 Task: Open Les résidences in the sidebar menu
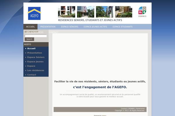(x=36, y=70)
